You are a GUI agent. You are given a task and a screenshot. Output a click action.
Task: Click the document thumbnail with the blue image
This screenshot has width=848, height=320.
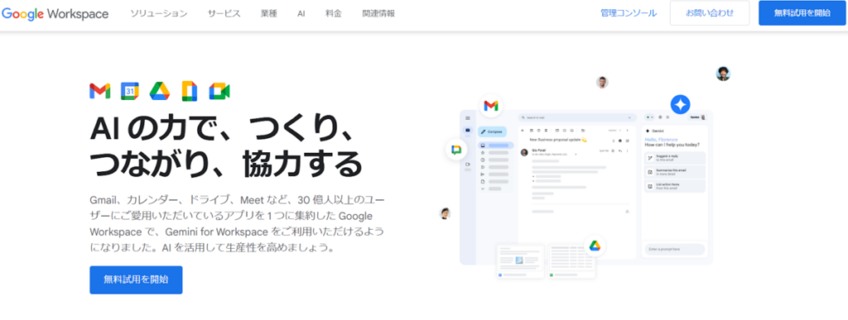coord(520,261)
